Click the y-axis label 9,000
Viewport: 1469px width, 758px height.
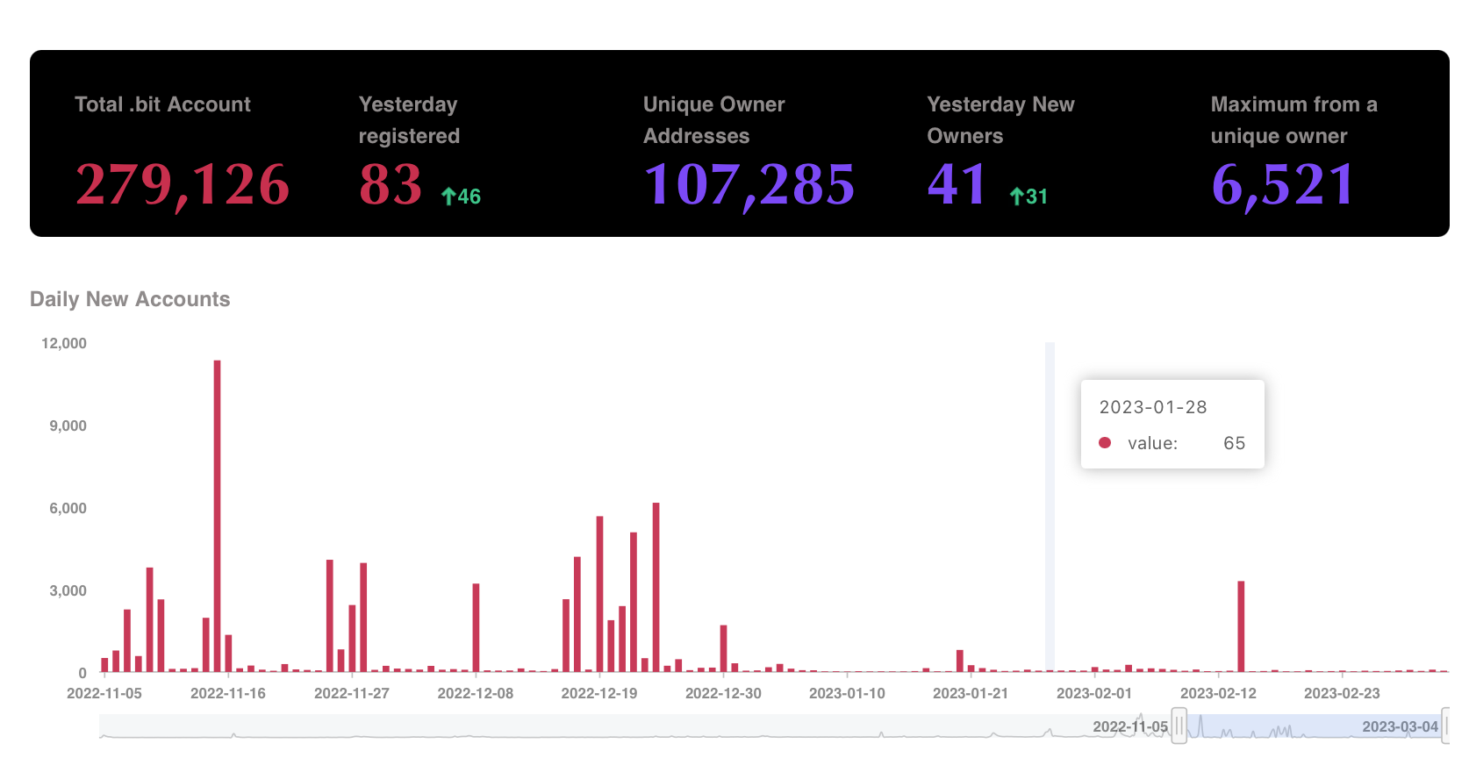pyautogui.click(x=68, y=425)
